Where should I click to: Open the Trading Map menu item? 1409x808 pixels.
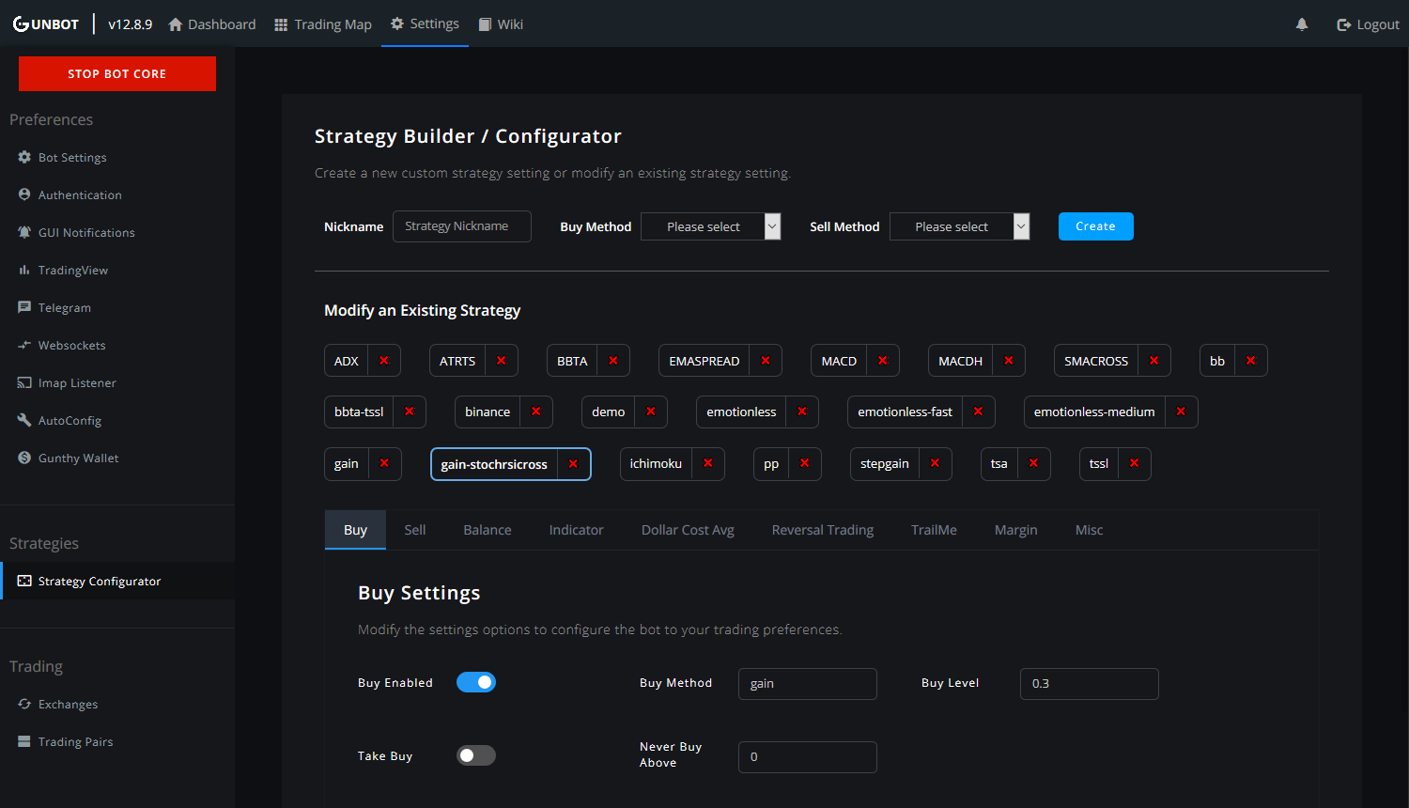(x=322, y=24)
